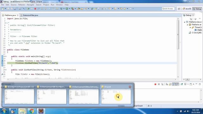203x114 pixels.
Task: Click the editor's vertical scrollbar thumb
Action: 178,35
